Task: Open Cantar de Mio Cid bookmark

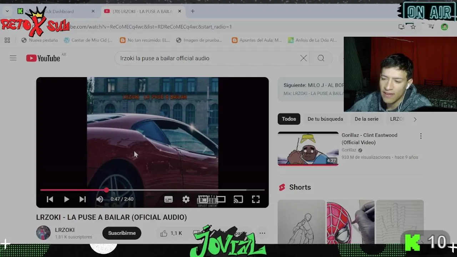Action: 88,40
